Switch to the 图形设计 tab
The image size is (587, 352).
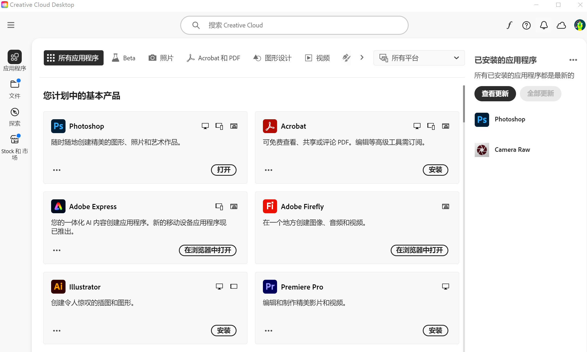coord(272,58)
